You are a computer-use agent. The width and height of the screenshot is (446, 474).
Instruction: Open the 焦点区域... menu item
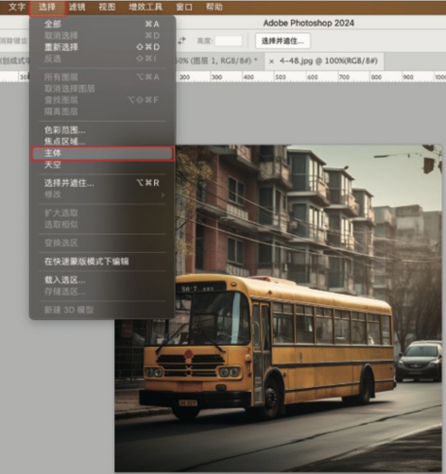coord(65,142)
